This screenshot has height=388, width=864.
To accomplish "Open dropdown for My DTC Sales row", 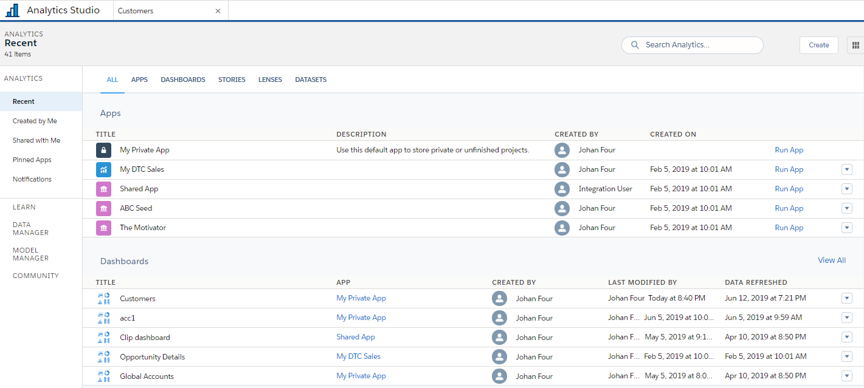I will click(847, 169).
